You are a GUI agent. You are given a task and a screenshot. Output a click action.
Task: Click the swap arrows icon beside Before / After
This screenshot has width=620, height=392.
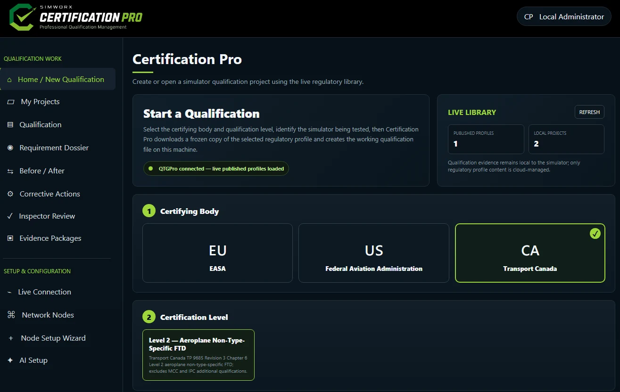pos(10,171)
